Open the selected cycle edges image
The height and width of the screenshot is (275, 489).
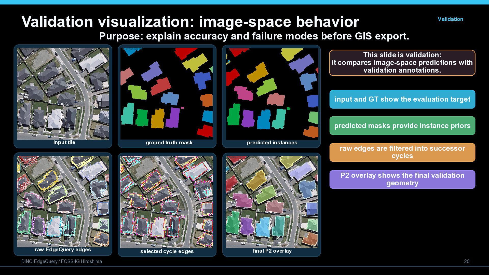[167, 202]
